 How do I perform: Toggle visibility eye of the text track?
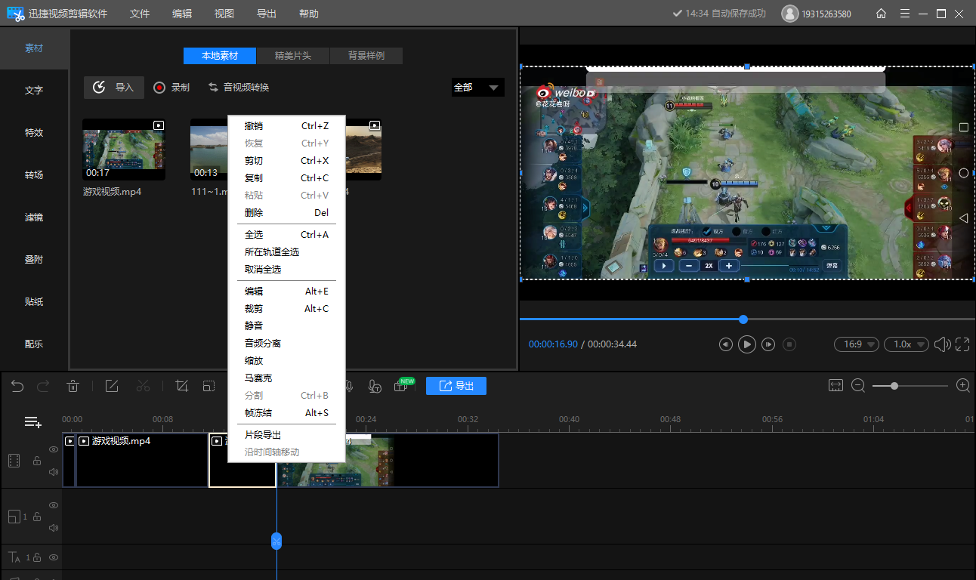[x=54, y=557]
